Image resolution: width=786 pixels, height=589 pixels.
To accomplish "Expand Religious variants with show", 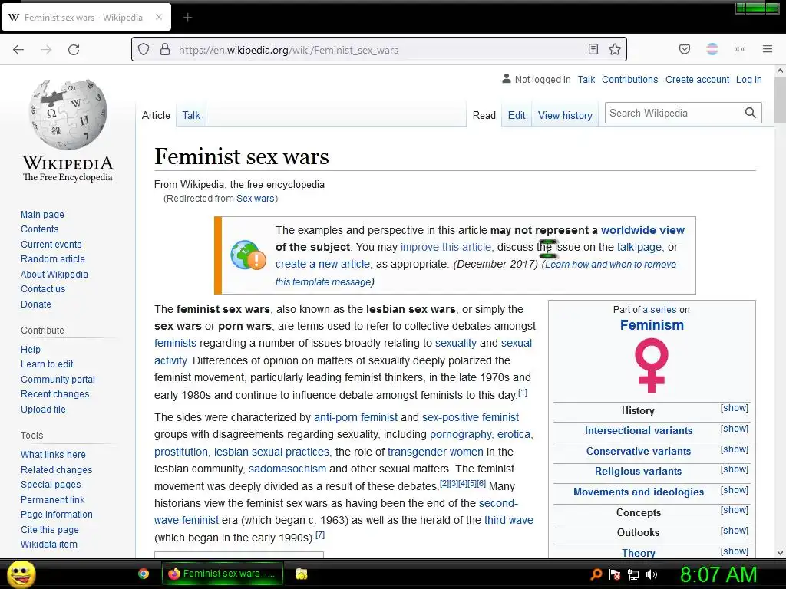I will point(735,469).
